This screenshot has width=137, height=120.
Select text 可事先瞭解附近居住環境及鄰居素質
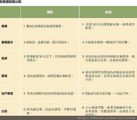click(x=50, y=93)
